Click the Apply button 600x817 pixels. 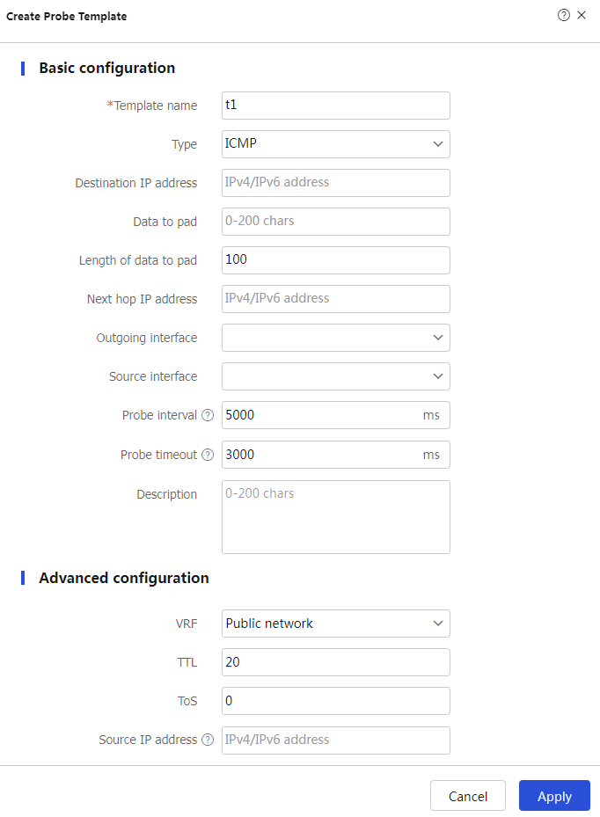[x=554, y=796]
